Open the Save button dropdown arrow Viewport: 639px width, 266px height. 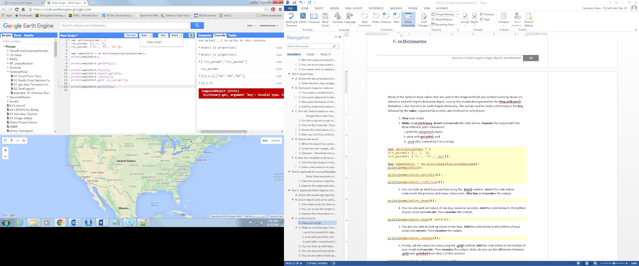(x=150, y=35)
